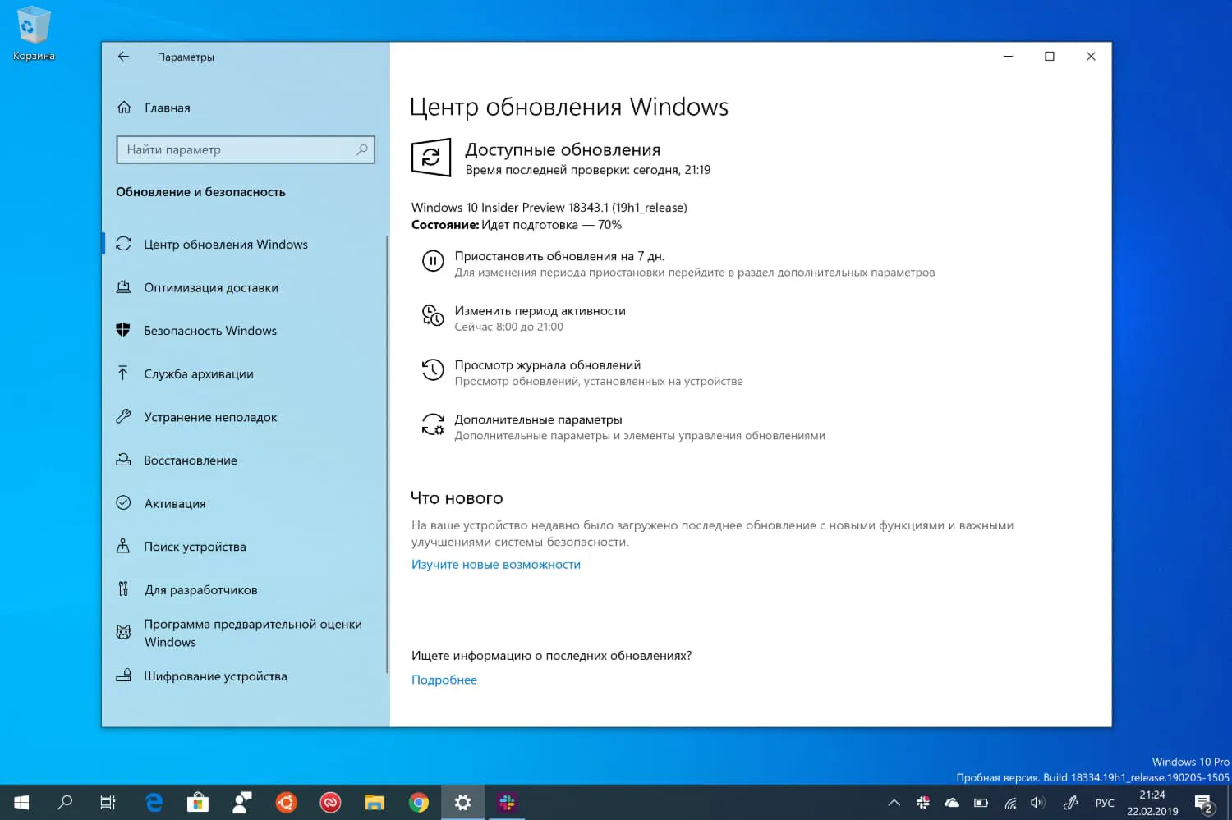Click the Поиск устройства icon

click(x=122, y=546)
